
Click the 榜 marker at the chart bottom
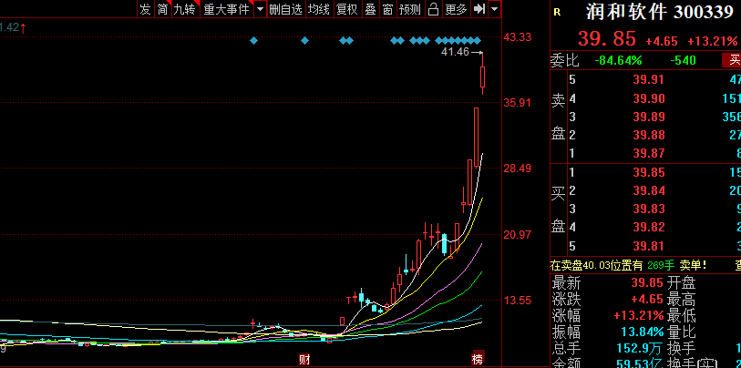(477, 360)
